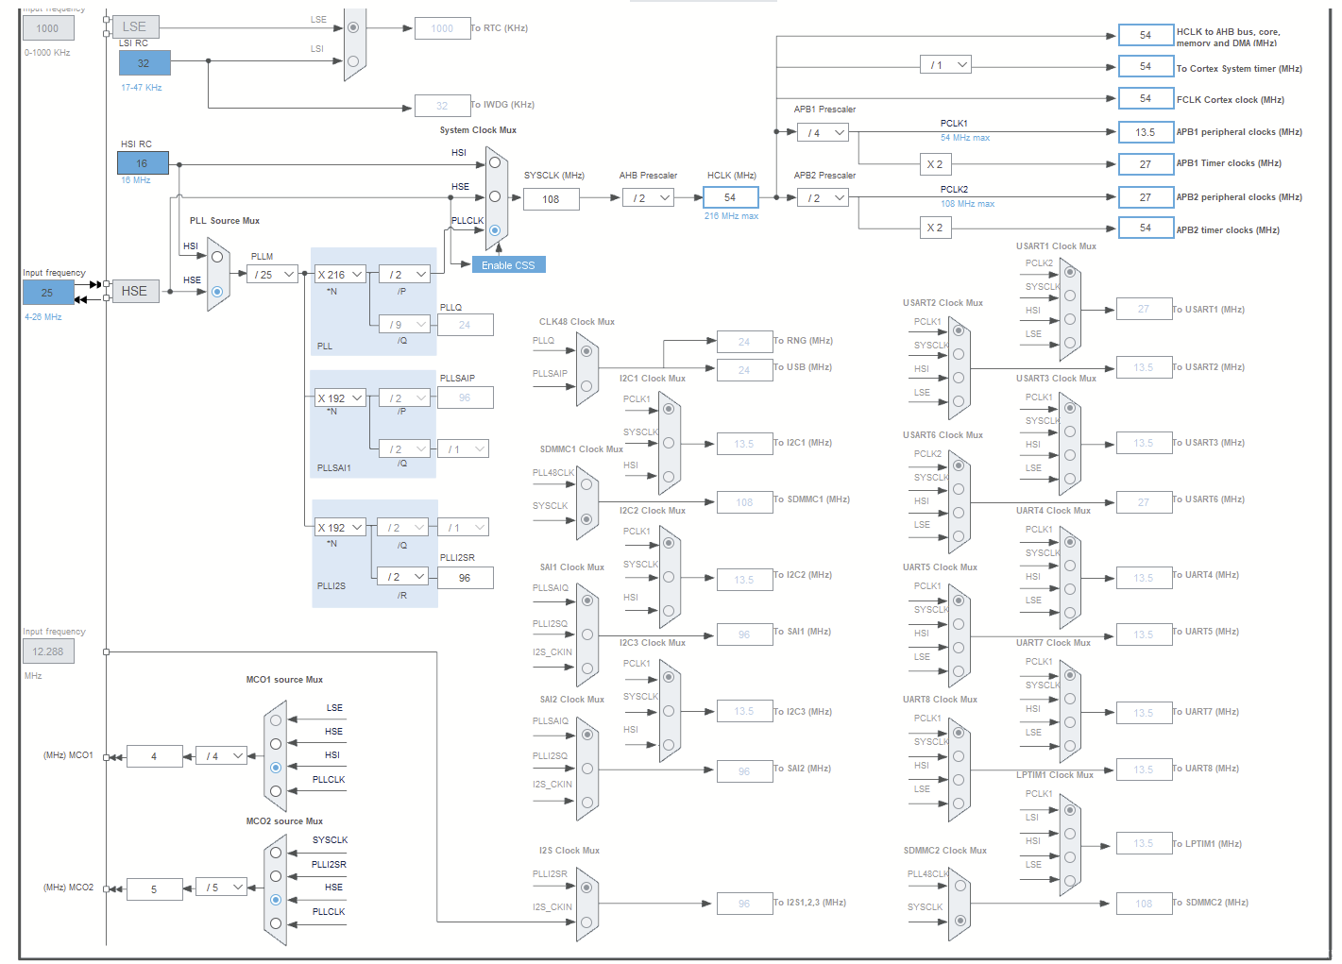The height and width of the screenshot is (964, 1342).
Task: Select PLLCLK source in MCO1 source Mux
Action: (276, 791)
